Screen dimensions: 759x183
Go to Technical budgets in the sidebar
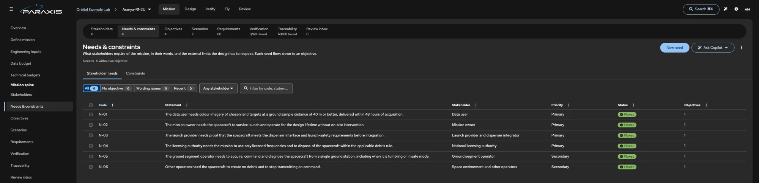[25, 75]
